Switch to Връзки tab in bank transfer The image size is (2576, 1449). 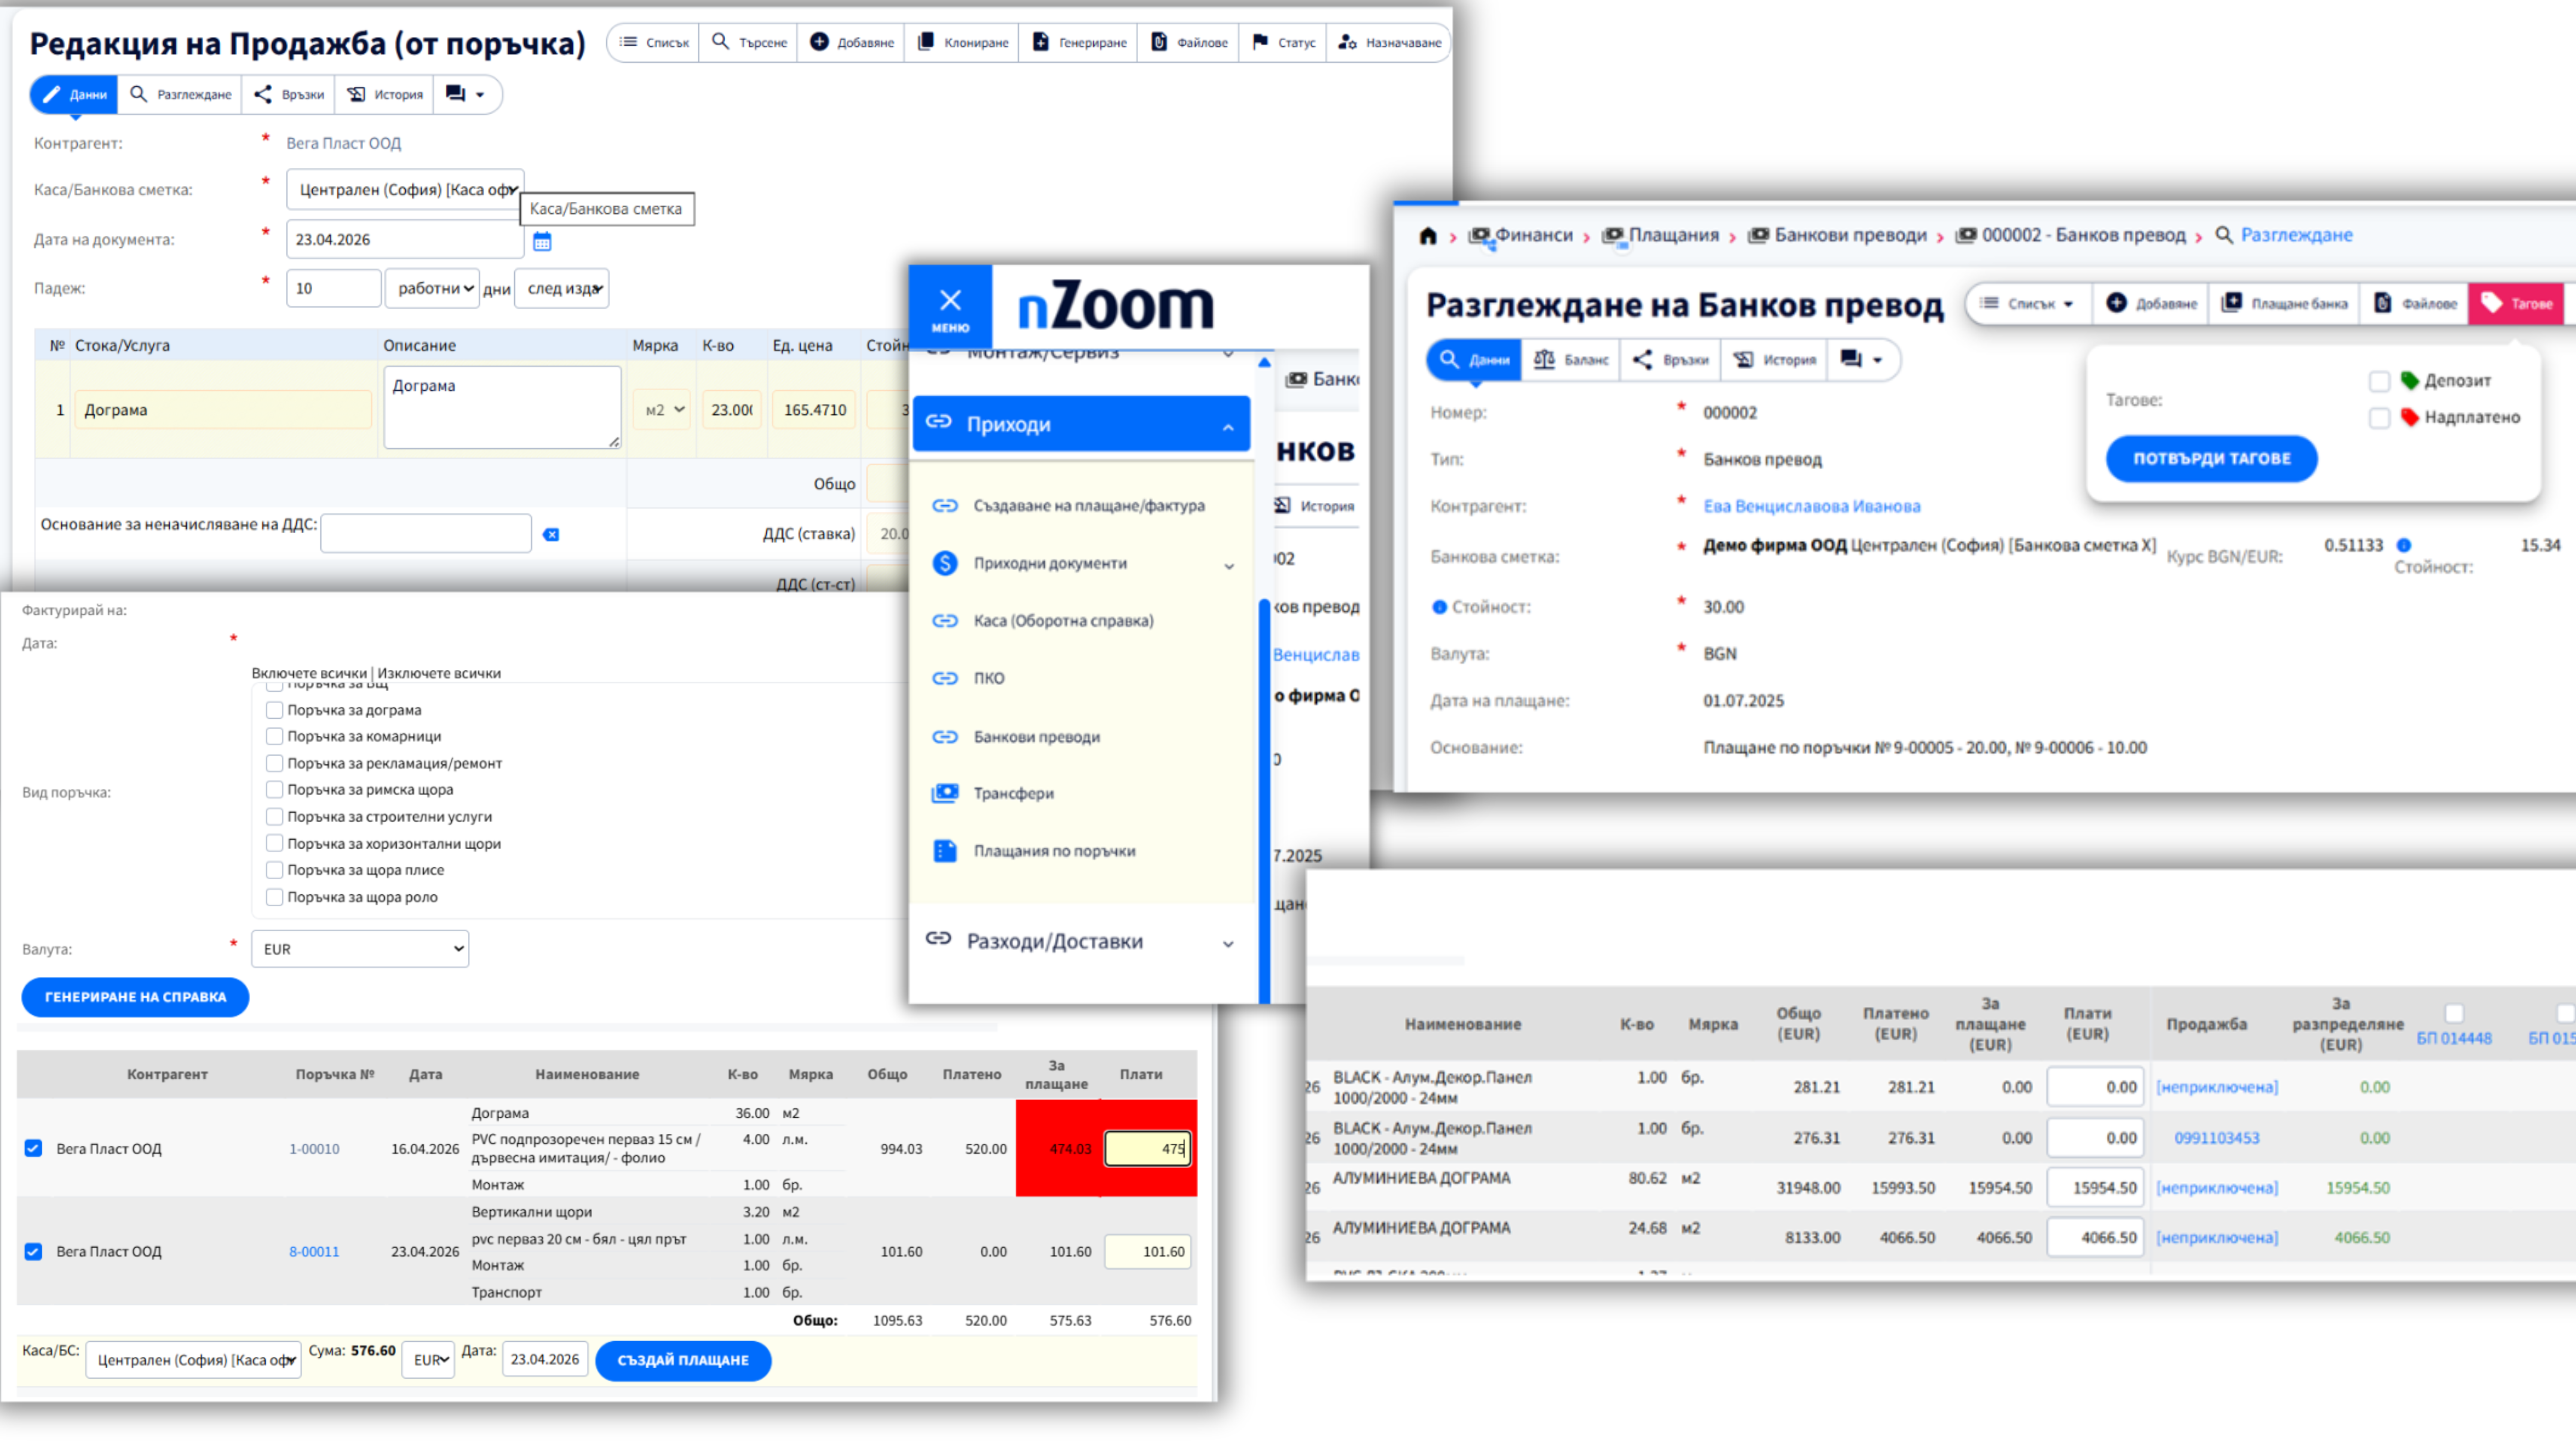click(x=1671, y=360)
